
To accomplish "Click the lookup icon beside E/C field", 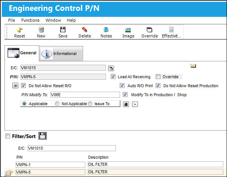I will 111,68.
